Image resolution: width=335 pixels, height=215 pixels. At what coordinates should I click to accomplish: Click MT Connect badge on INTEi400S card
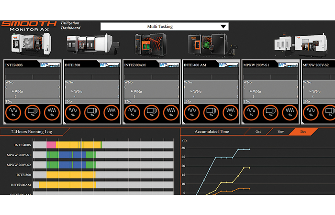click(x=50, y=65)
